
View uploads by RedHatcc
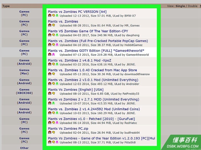[131, 123]
